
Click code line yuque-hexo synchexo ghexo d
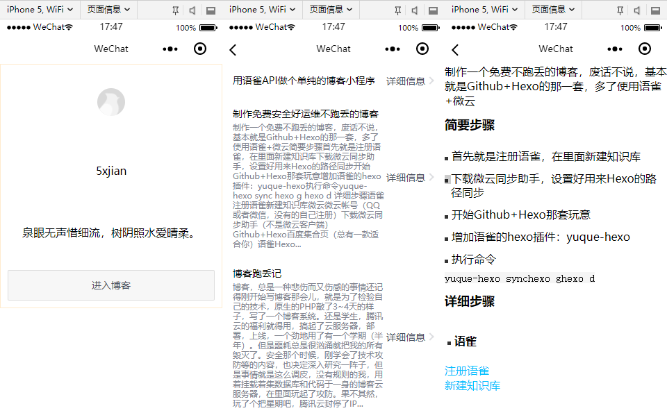click(520, 279)
